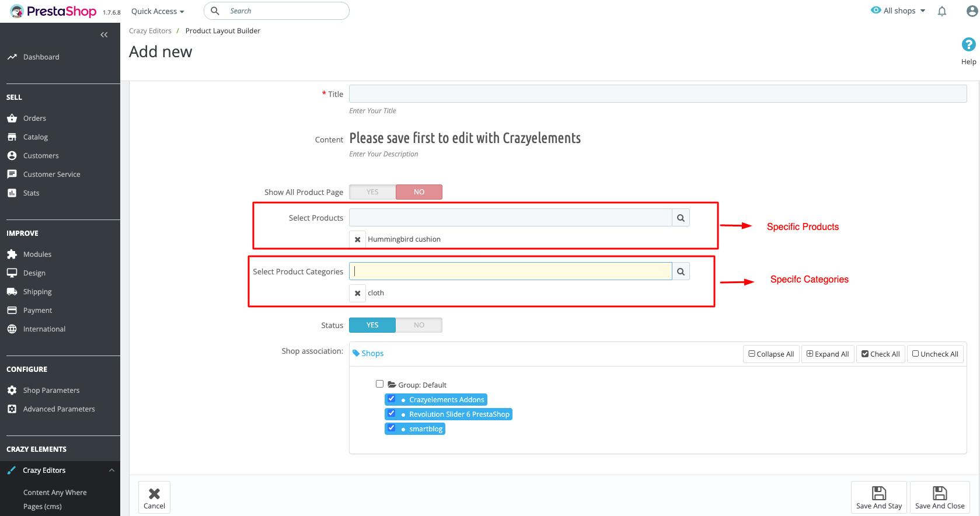
Task: Click the PrestaShop logo
Action: click(x=53, y=11)
